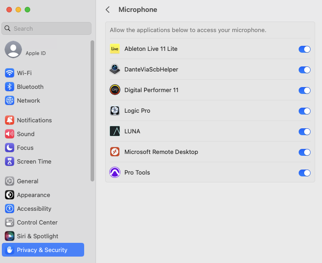322x263 pixels.
Task: Click the yellow minimize window button
Action: click(x=18, y=10)
